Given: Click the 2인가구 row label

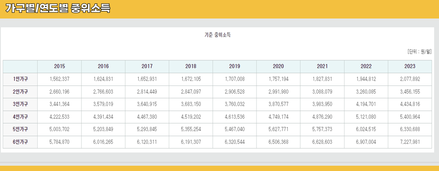Looking at the screenshot, I should (x=20, y=92).
